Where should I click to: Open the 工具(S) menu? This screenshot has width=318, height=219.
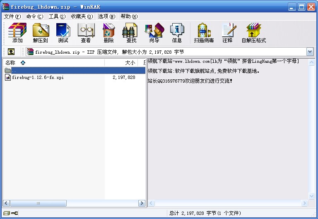coord(57,17)
